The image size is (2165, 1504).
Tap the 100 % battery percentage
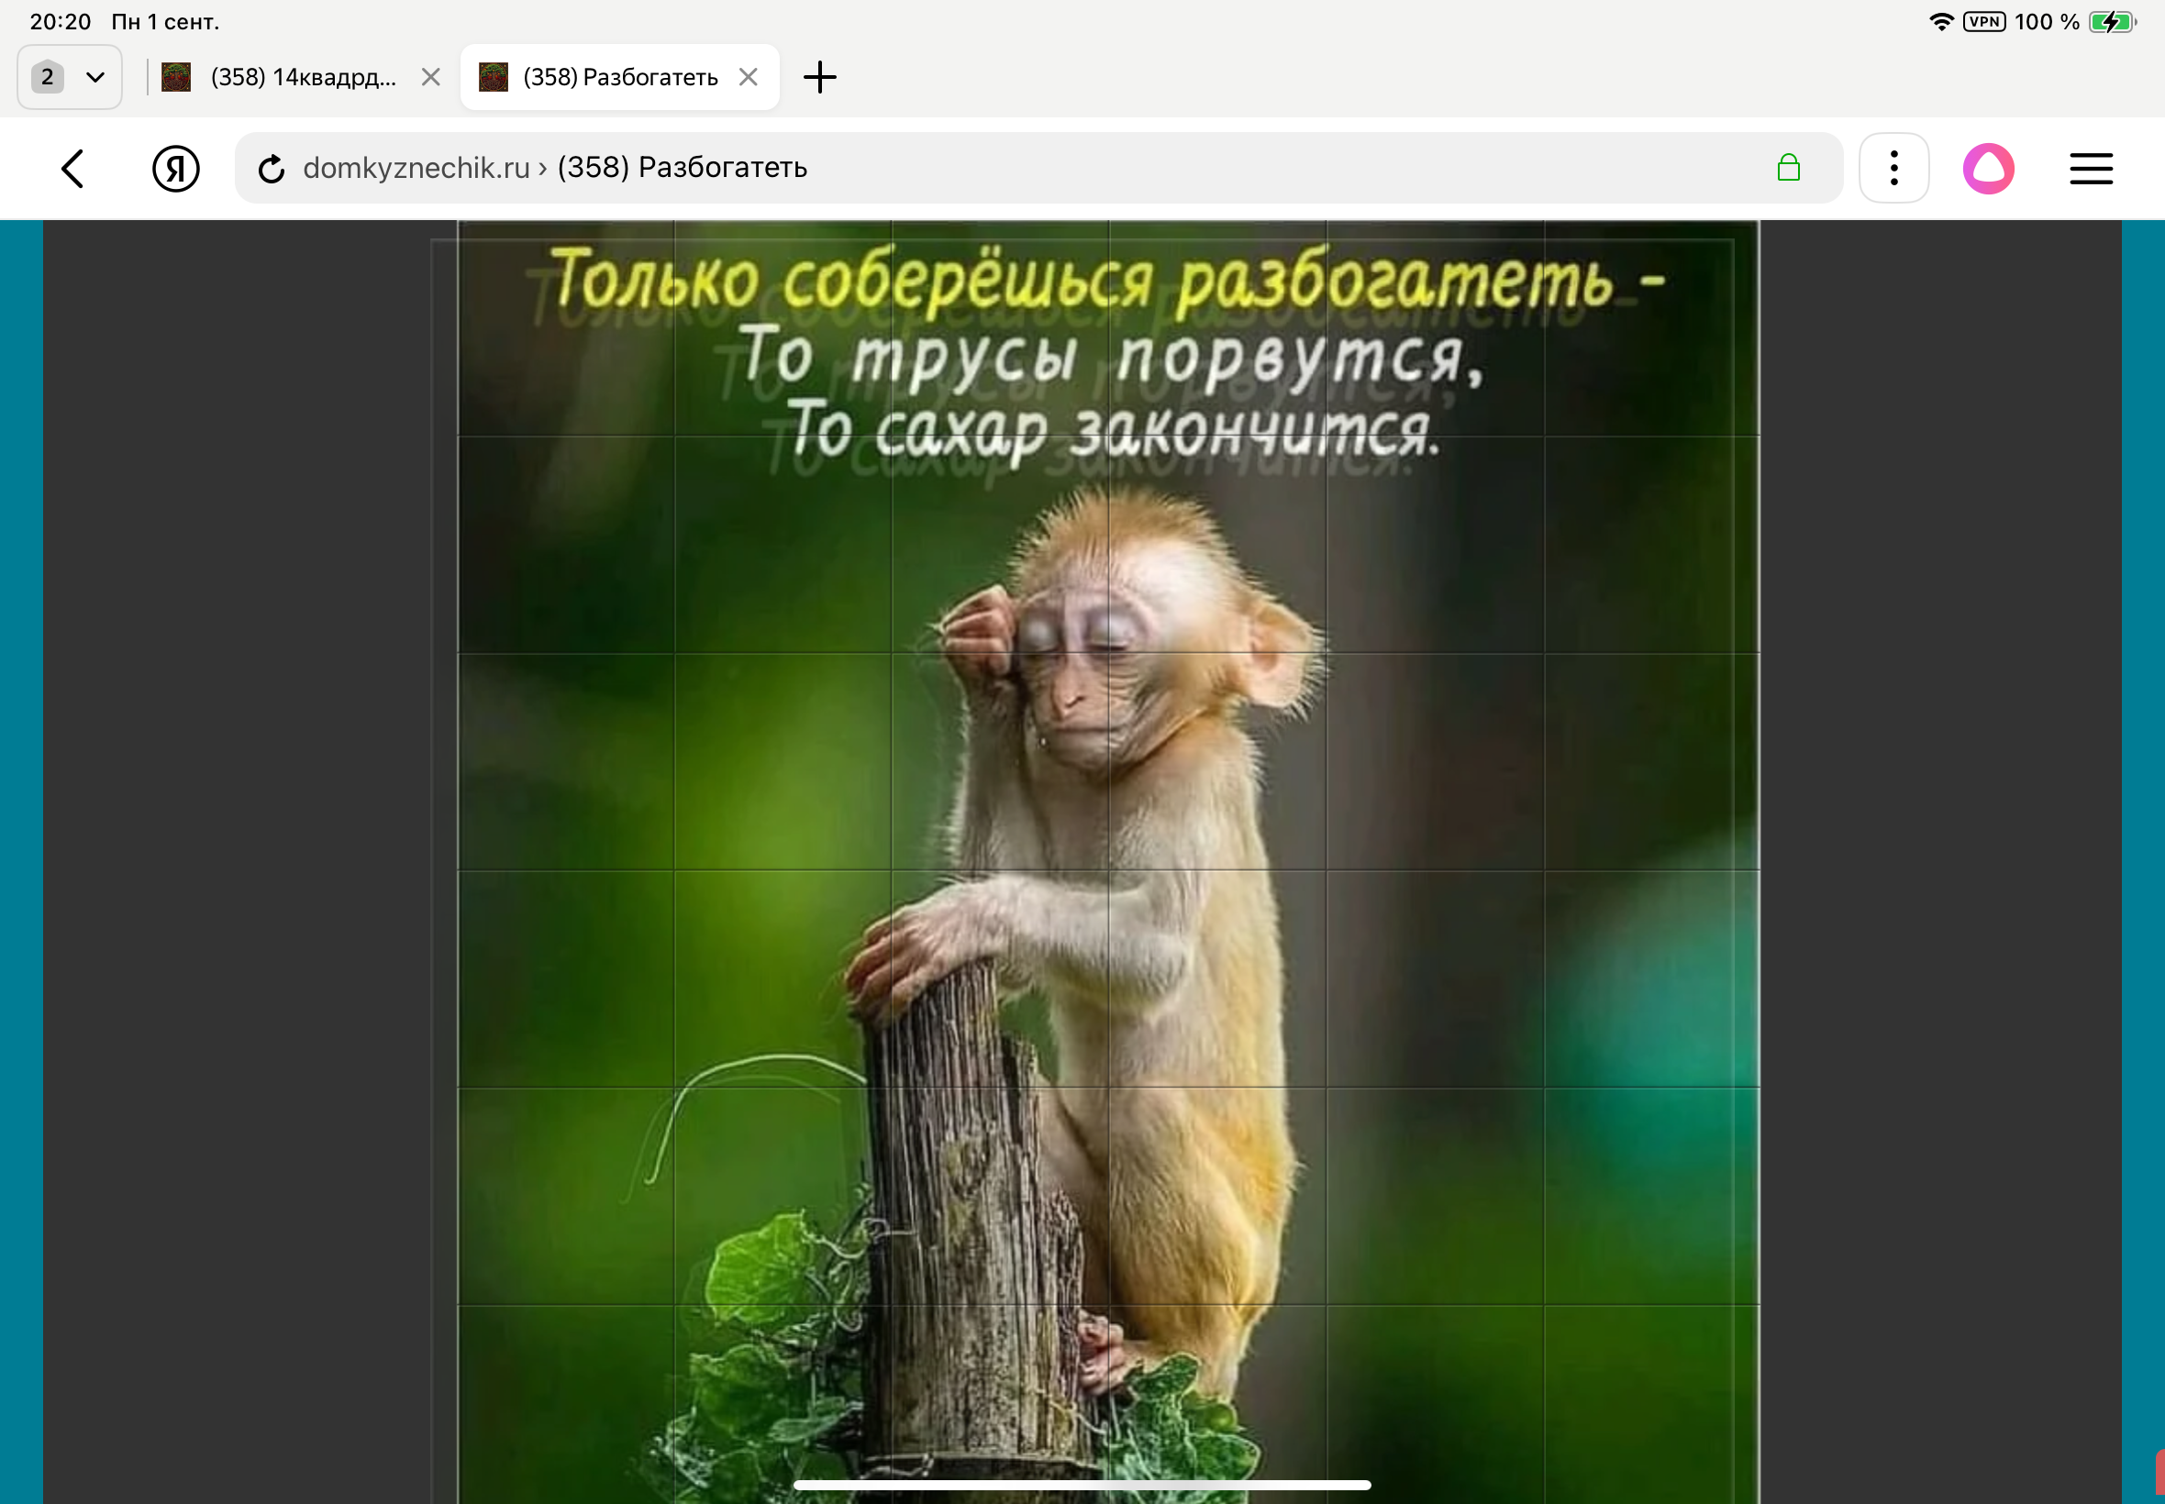[x=2047, y=22]
